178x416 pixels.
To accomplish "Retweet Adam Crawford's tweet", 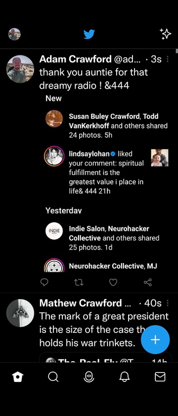I will 79,282.
